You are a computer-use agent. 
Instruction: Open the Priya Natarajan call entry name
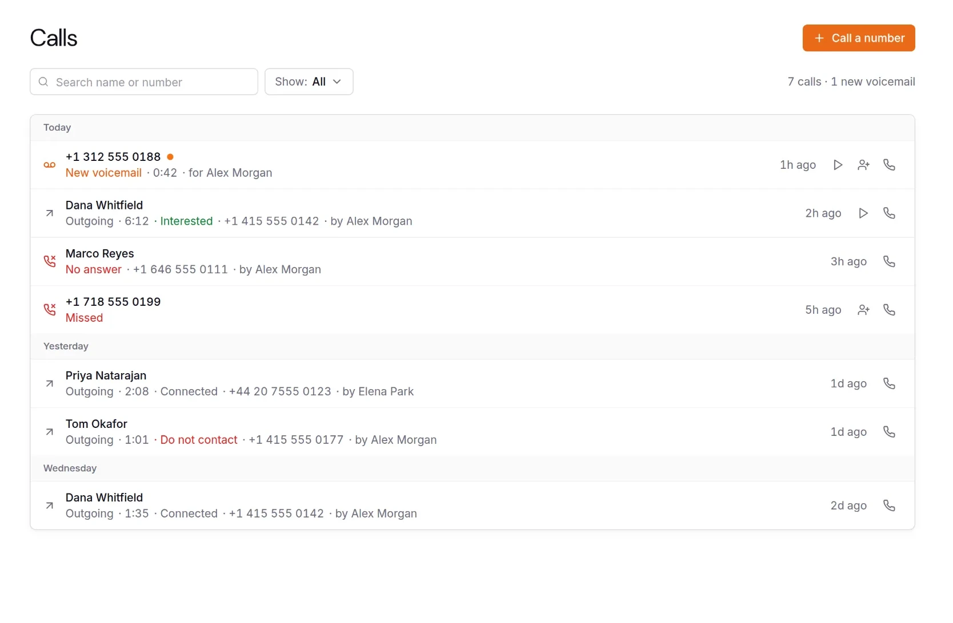106,375
